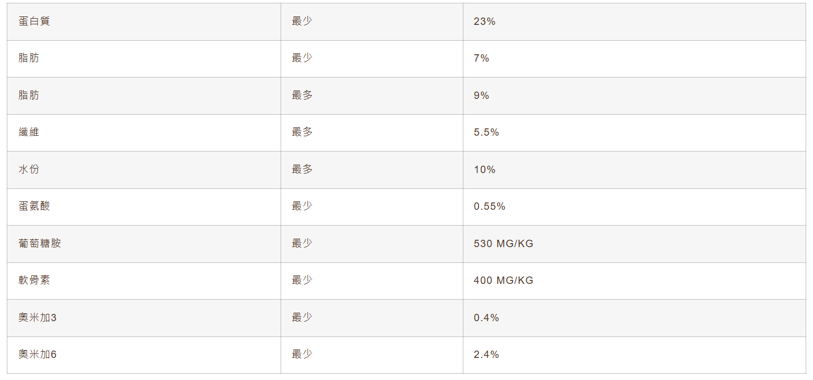Click the 蛋氨酸 row label
This screenshot has width=813, height=380.
click(x=34, y=206)
